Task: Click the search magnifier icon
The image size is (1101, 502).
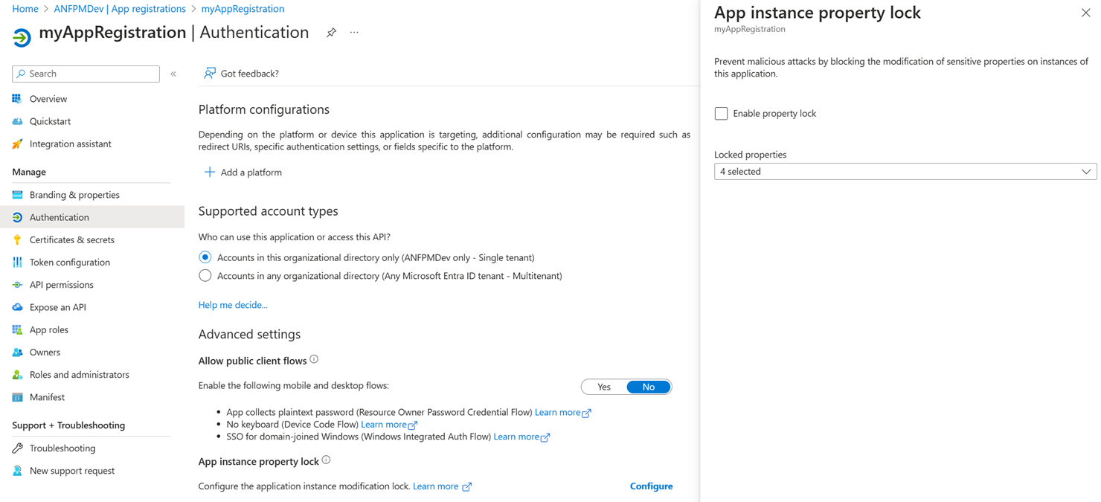Action: click(x=21, y=74)
